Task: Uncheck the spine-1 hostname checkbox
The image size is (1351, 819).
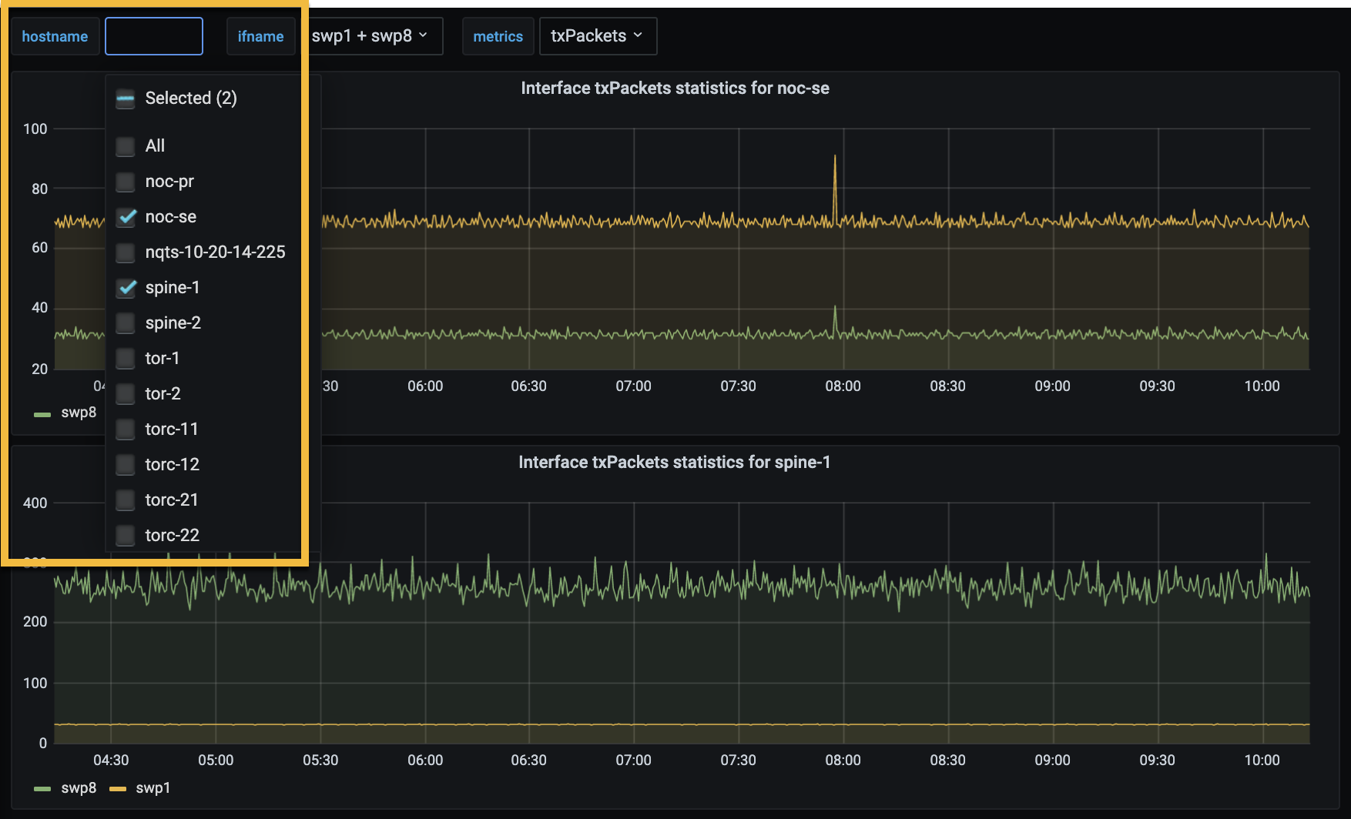Action: pos(126,288)
